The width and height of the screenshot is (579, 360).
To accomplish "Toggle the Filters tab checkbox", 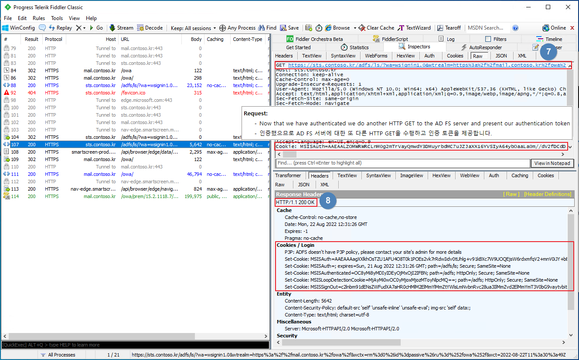I will point(488,39).
